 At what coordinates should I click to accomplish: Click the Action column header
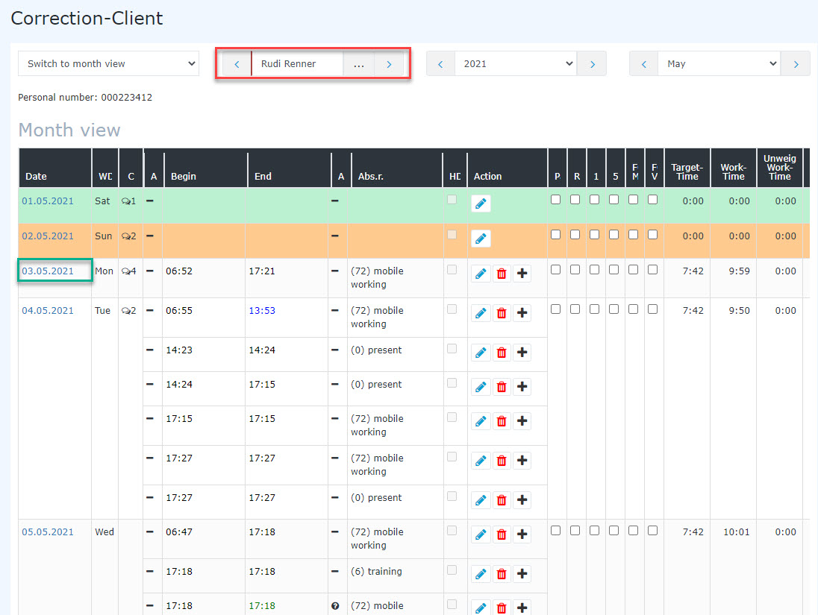point(507,168)
